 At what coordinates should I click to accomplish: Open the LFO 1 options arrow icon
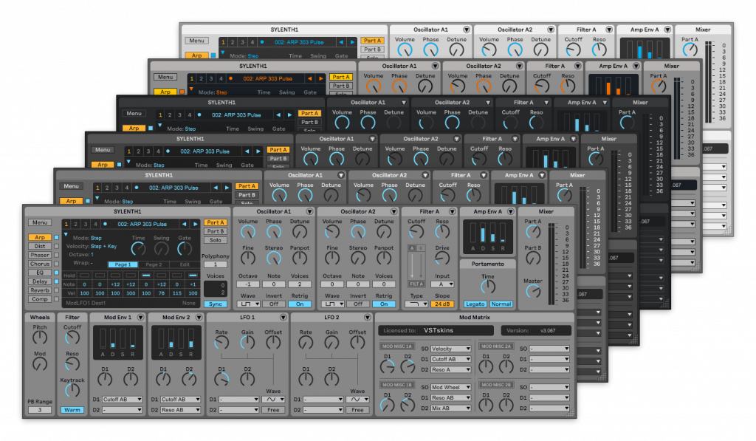[282, 317]
